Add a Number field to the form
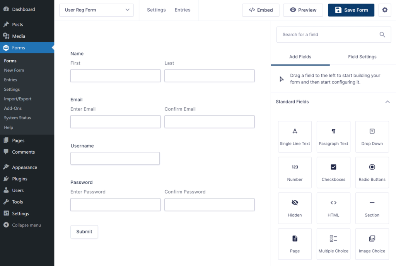The width and height of the screenshot is (396, 266). (x=295, y=172)
